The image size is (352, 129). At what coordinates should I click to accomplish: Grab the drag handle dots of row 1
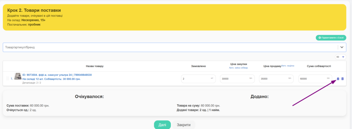click(x=8, y=79)
